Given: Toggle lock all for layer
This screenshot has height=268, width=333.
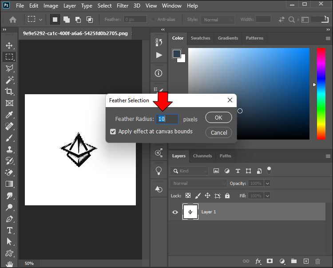Looking at the screenshot, I should [227, 196].
